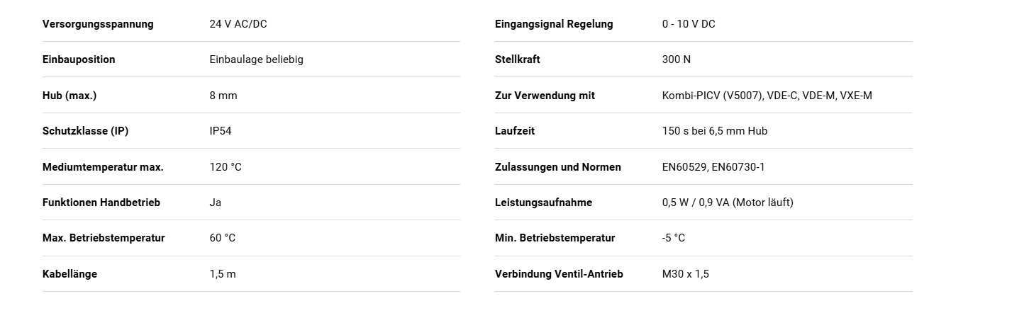The height and width of the screenshot is (313, 1029).
Task: Click the Leistungsaufnahme label
Action: (x=543, y=203)
